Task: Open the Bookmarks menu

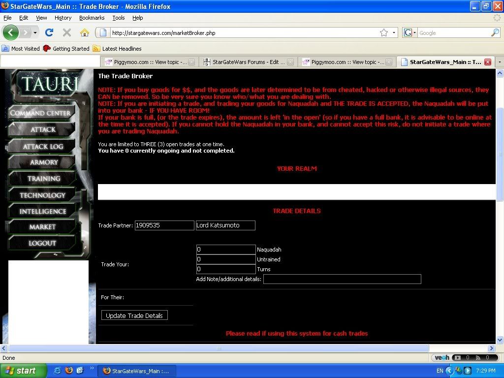Action: [x=92, y=18]
